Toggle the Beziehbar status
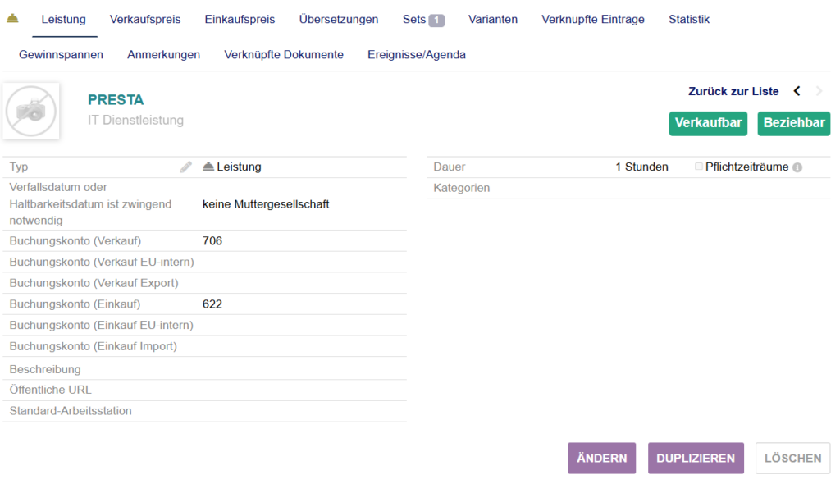The height and width of the screenshot is (484, 840). pos(793,123)
